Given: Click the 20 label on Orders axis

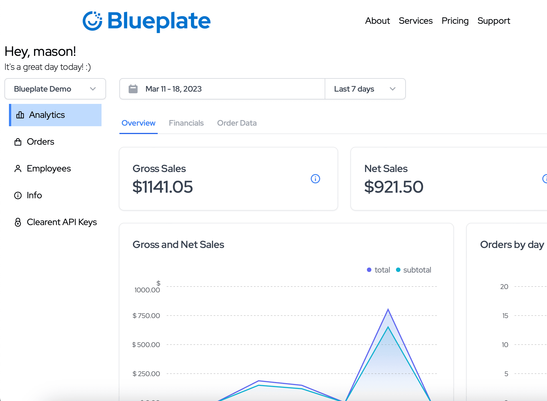Looking at the screenshot, I should (x=504, y=287).
